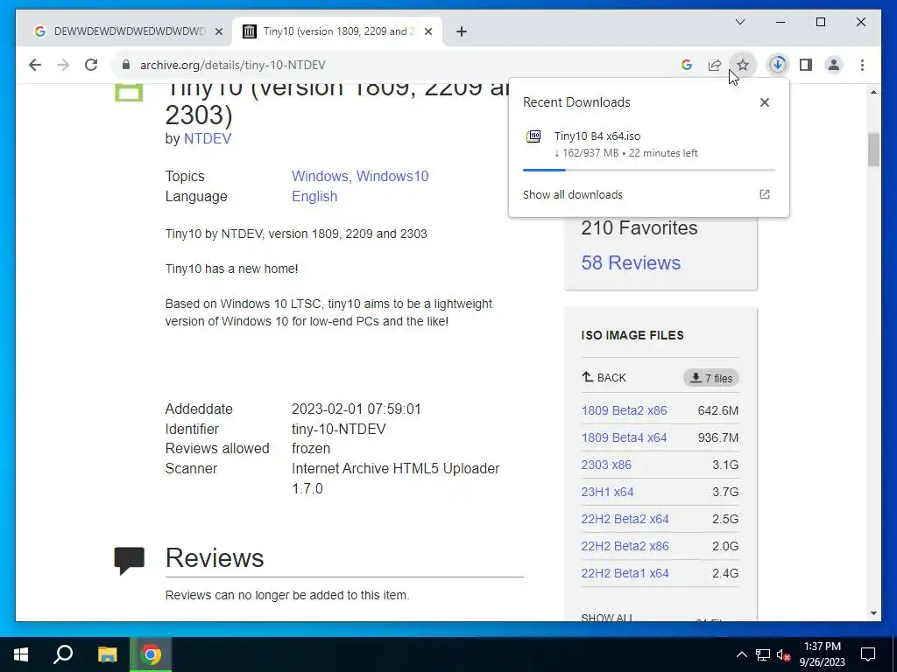Share this page via the share icon
The image size is (897, 672).
coord(715,65)
